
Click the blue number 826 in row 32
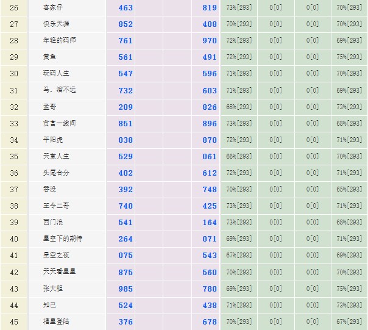(x=210, y=107)
